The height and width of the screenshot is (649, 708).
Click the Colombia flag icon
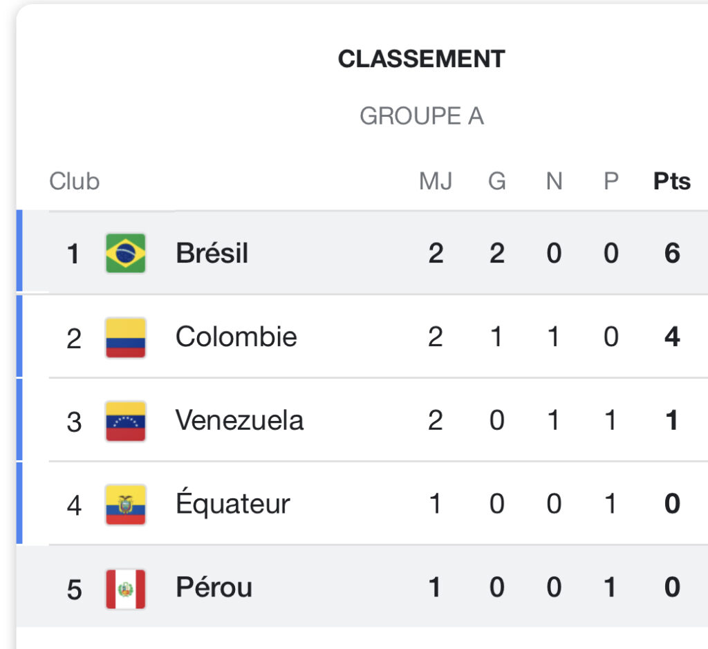[x=126, y=337]
